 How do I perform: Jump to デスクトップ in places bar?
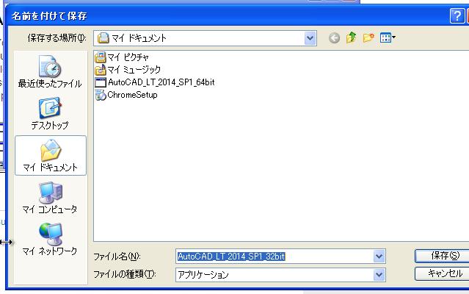50,113
